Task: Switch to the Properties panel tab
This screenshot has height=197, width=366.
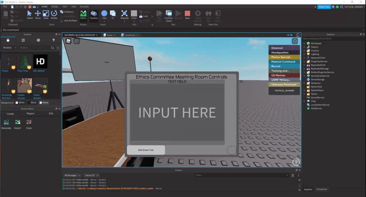Action: point(322,189)
